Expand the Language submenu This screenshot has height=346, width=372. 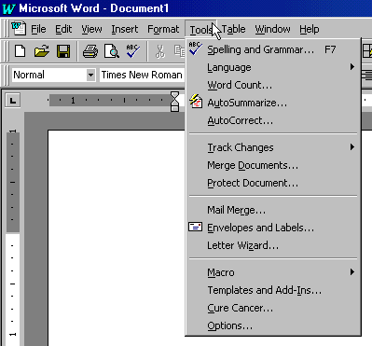coord(273,67)
